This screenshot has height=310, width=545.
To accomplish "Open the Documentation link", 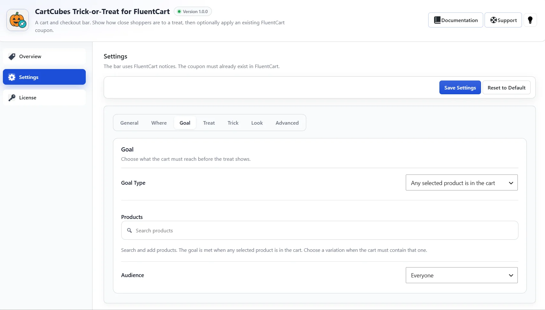I will tap(455, 20).
